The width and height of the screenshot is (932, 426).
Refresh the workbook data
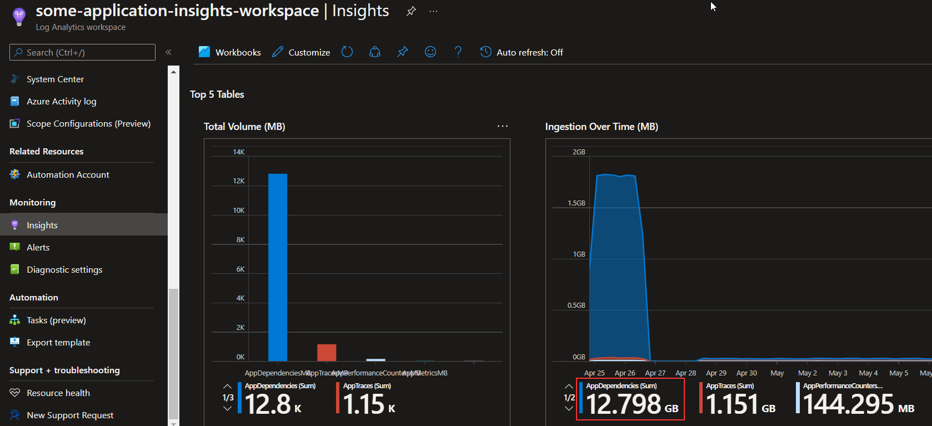pyautogui.click(x=347, y=52)
